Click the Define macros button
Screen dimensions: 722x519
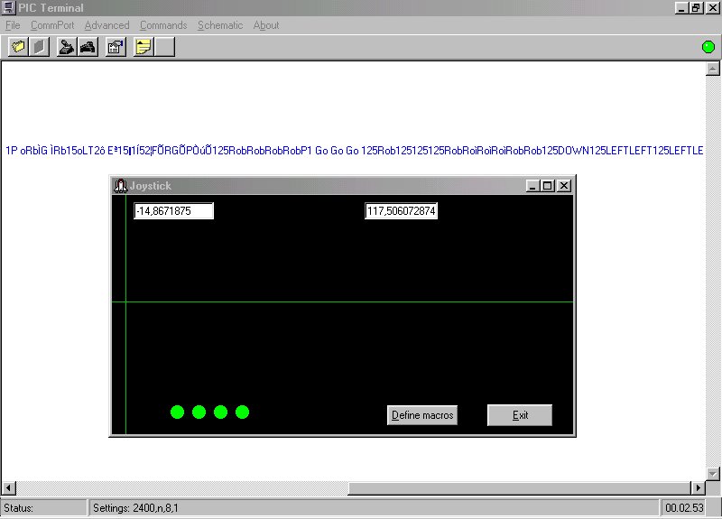(422, 415)
